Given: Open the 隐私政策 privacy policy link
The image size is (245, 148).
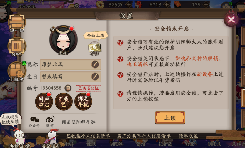Looking at the screenshot, I should pos(188,136).
